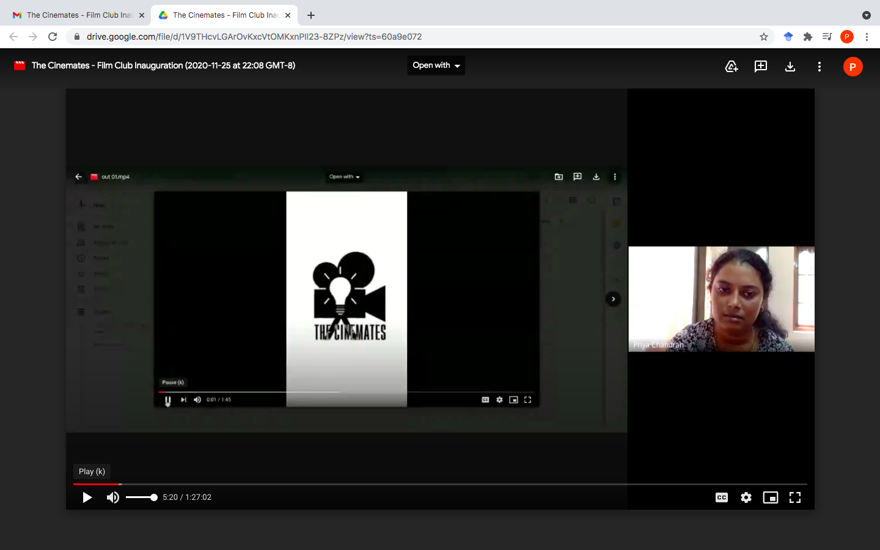Click The Cinemates logo in the video
The image size is (880, 550).
pos(350,296)
